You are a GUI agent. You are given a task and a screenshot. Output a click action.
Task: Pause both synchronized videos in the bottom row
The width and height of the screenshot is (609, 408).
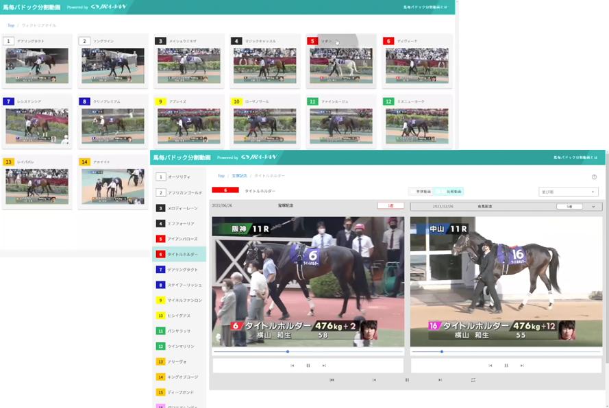coord(407,380)
